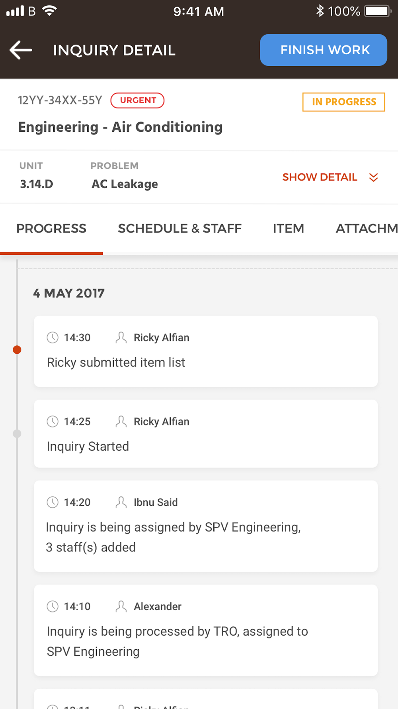Viewport: 398px width, 709px height.
Task: Click the clock icon beside 14:30
Action: pyautogui.click(x=53, y=337)
